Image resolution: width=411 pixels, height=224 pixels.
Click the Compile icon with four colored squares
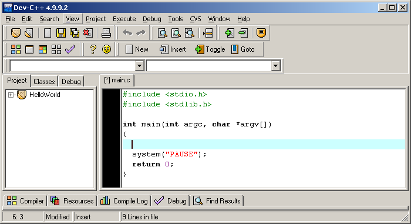click(15, 49)
